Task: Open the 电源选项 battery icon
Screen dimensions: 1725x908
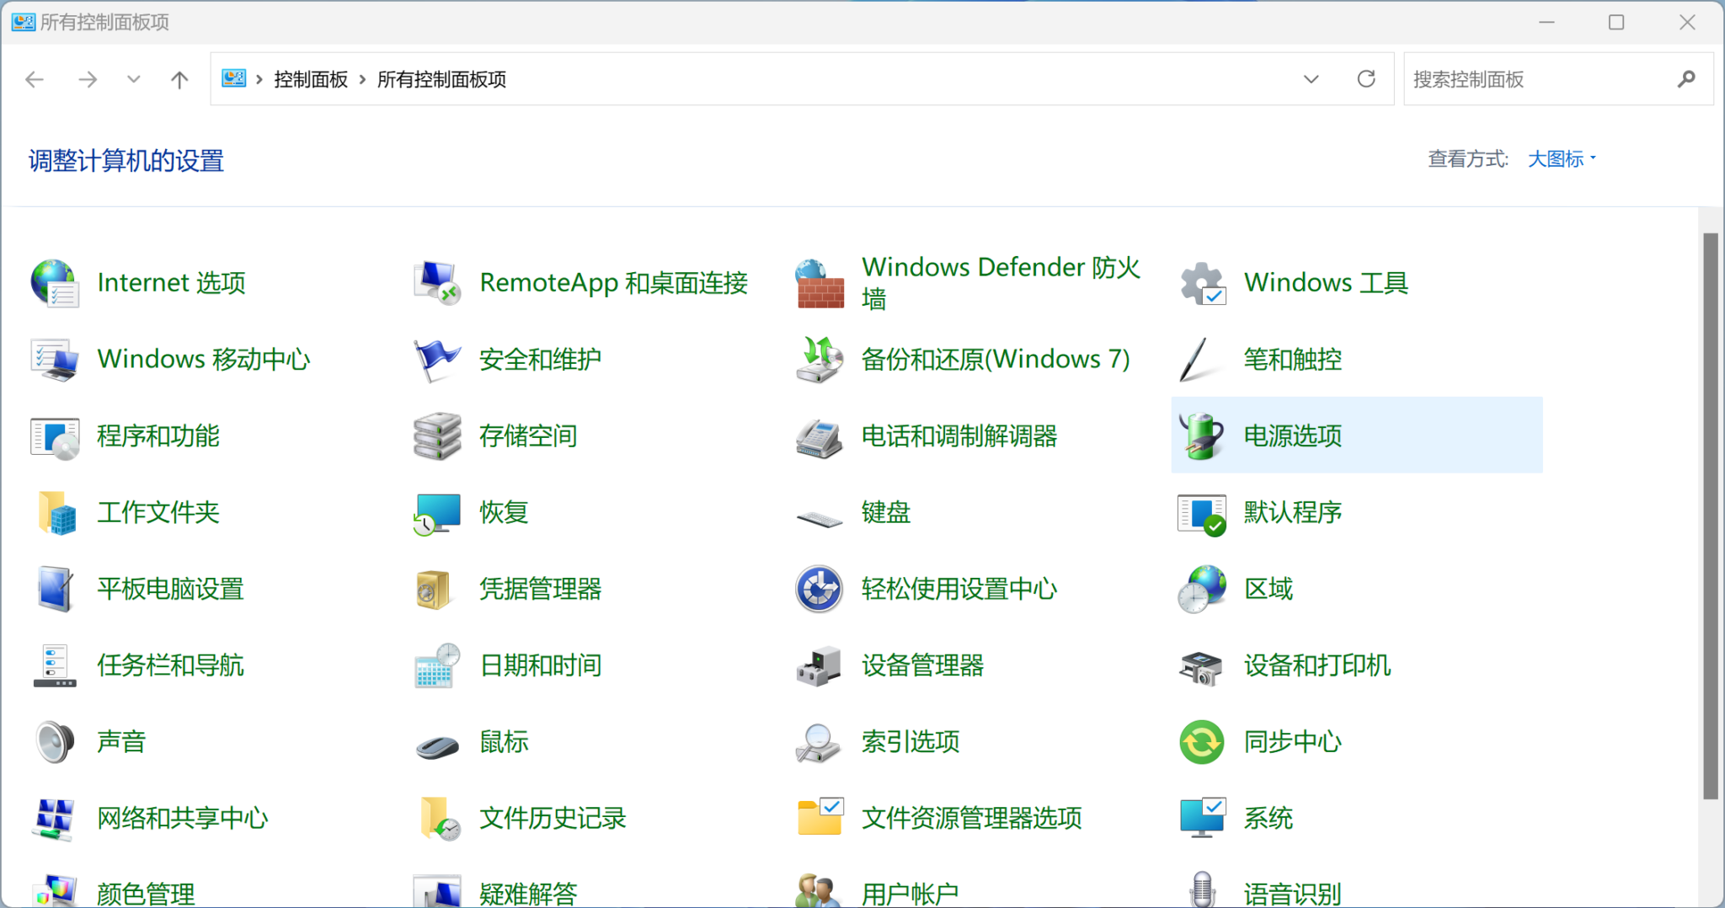Action: click(x=1201, y=435)
